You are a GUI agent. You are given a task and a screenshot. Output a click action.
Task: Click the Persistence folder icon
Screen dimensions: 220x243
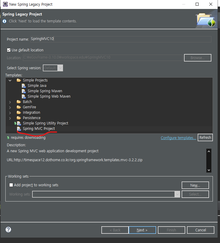pos(19,118)
